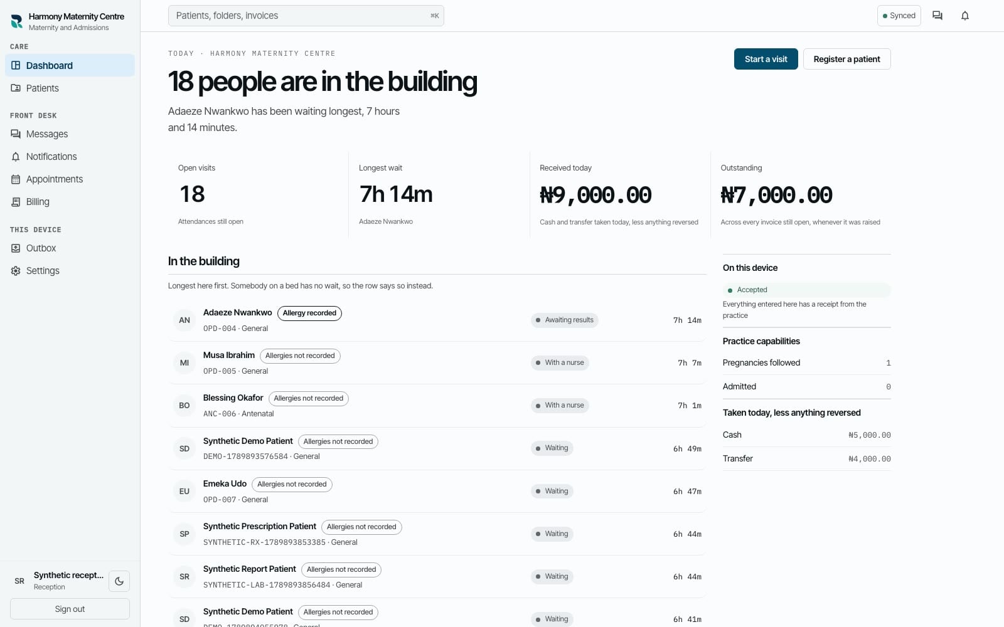Screen dimensions: 1004x627
Task: Click the Messages sidebar icon
Action: tap(16, 134)
